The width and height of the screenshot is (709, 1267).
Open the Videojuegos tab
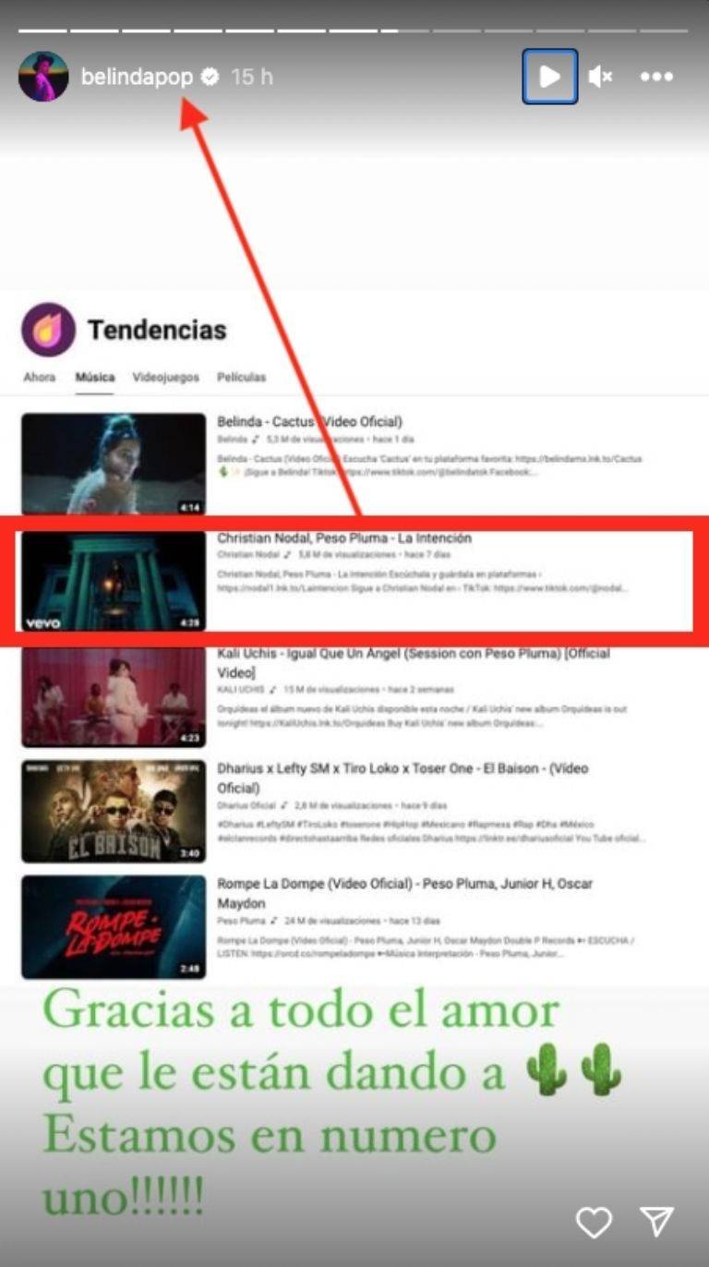(166, 378)
